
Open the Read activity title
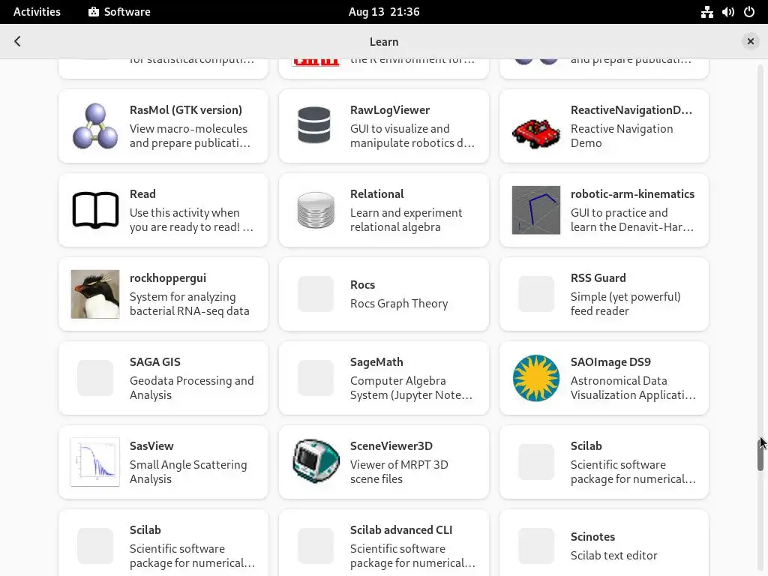click(x=142, y=194)
